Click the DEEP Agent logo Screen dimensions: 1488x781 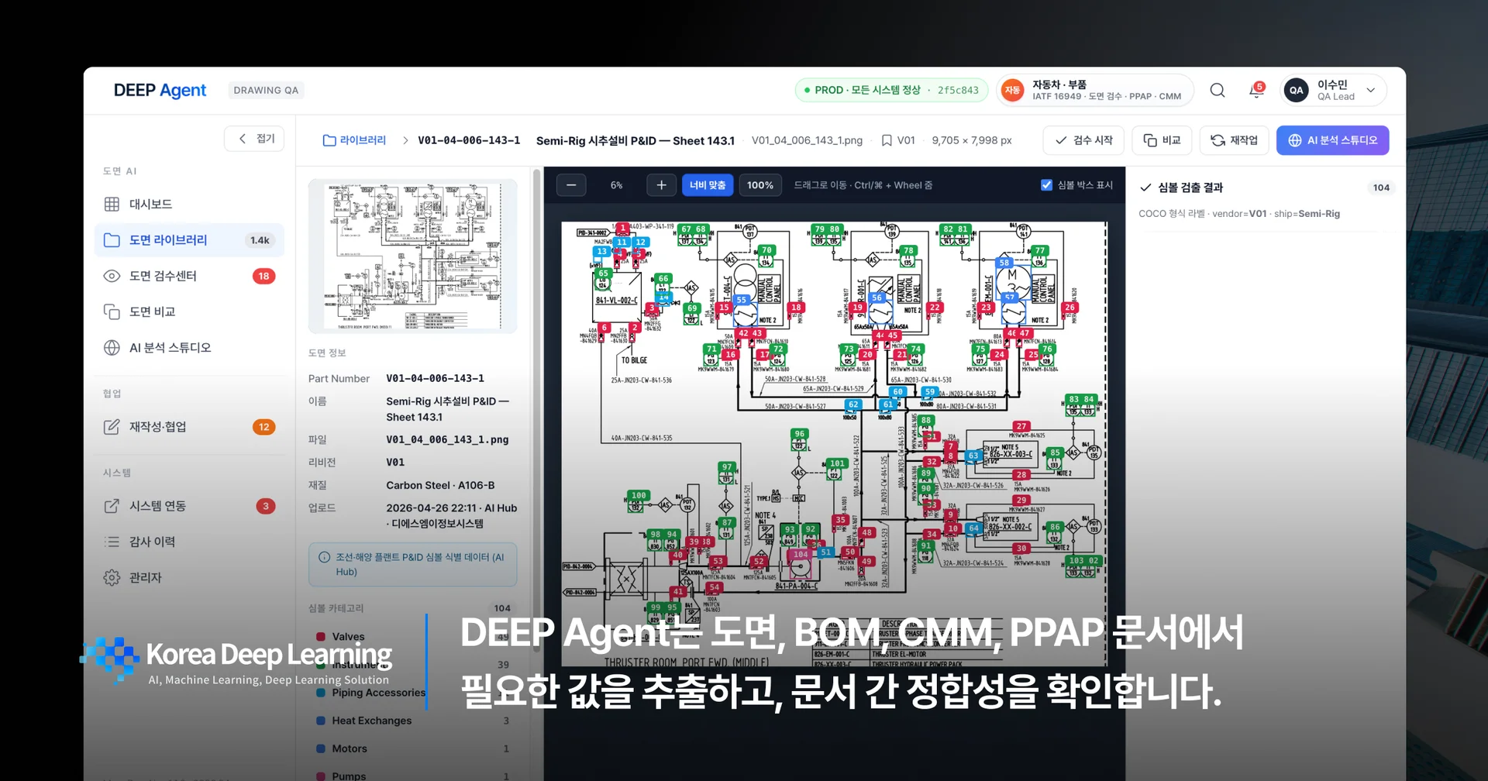coord(160,91)
